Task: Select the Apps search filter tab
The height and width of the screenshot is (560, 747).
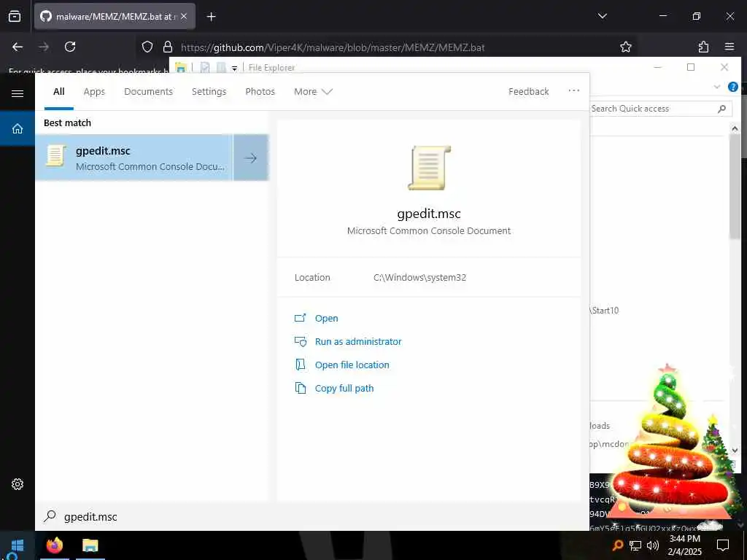Action: [x=94, y=91]
